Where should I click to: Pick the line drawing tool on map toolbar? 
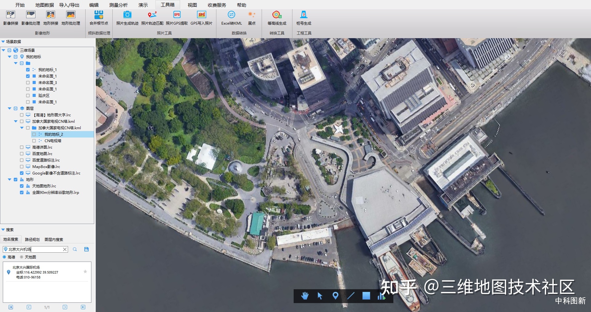(x=351, y=296)
